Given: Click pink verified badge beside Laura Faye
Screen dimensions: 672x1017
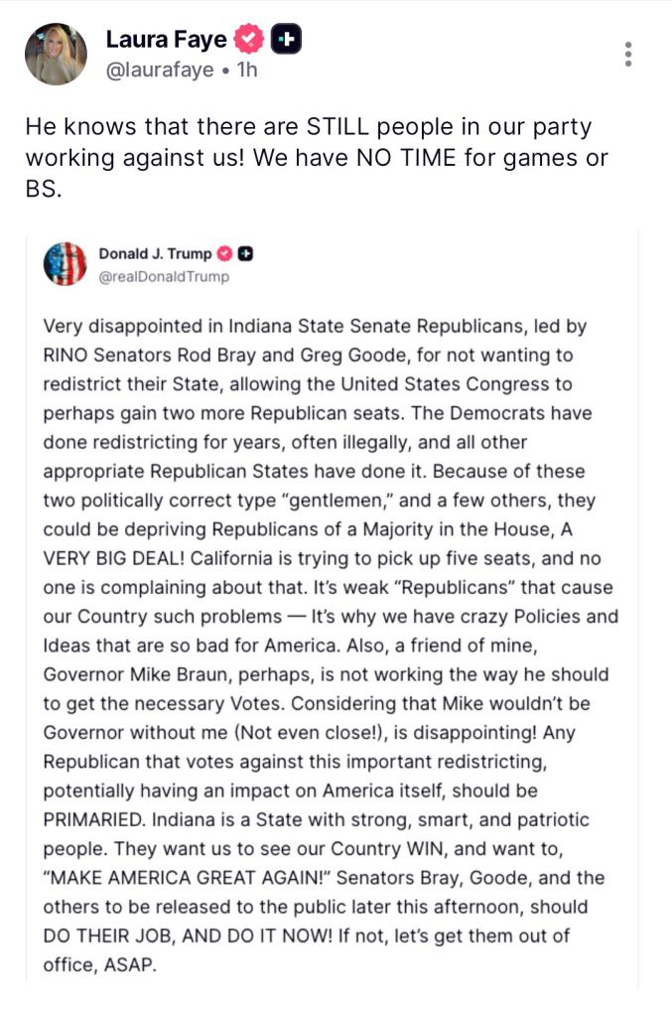Looking at the screenshot, I should click(249, 40).
